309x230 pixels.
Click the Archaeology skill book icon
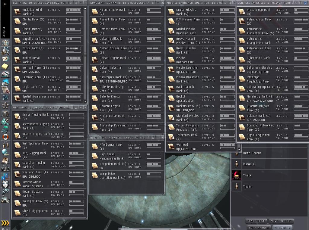(x=242, y=12)
